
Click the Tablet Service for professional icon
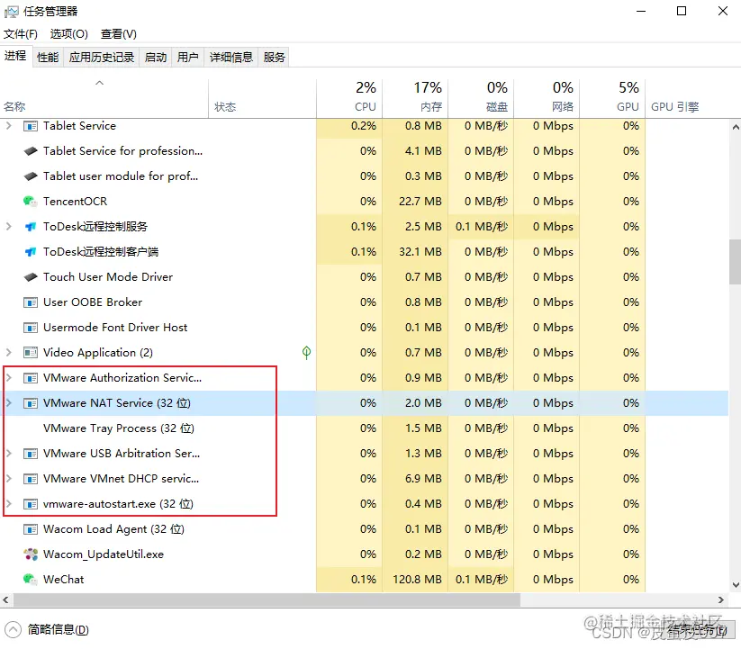tap(31, 151)
